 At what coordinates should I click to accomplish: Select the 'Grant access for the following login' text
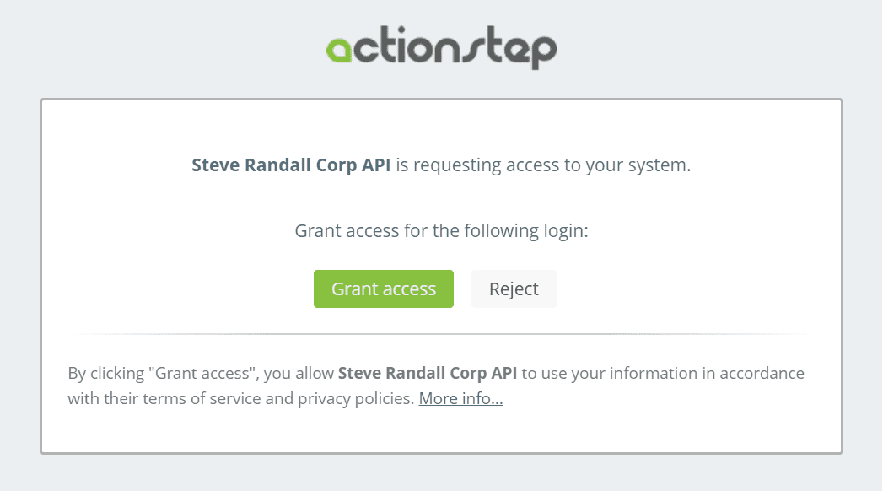(x=441, y=229)
